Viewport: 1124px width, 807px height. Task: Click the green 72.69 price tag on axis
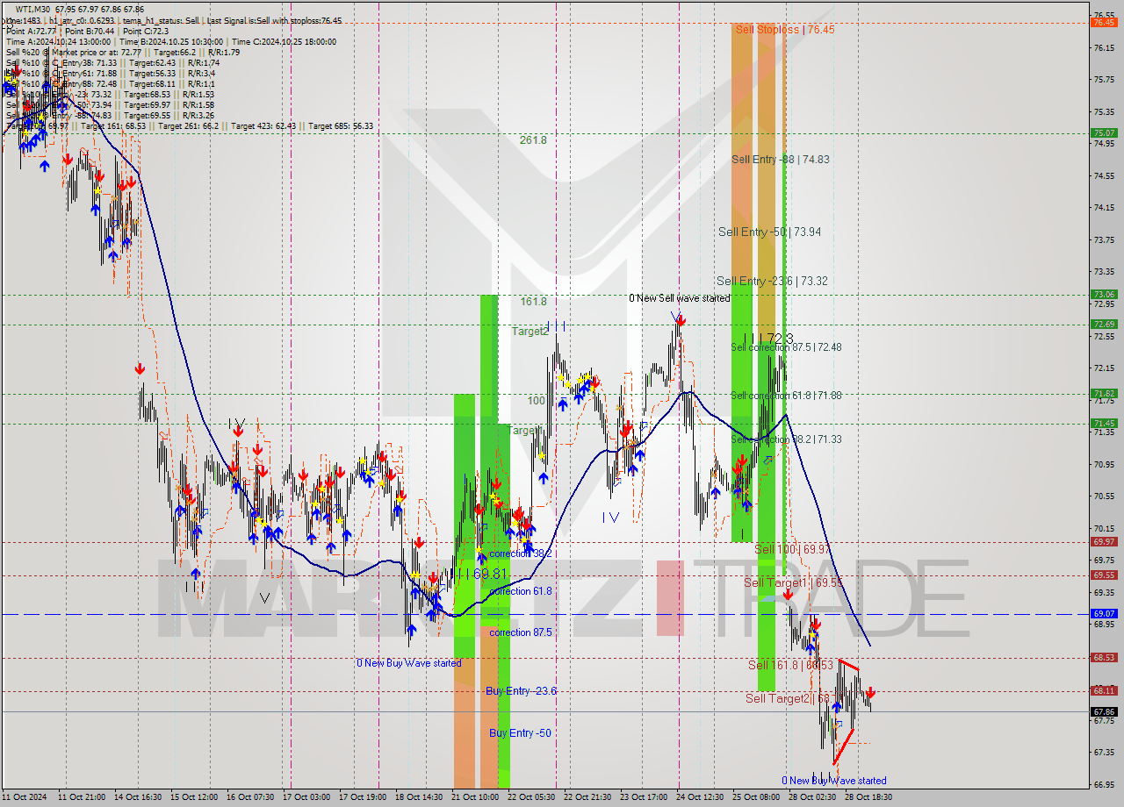click(x=1103, y=325)
